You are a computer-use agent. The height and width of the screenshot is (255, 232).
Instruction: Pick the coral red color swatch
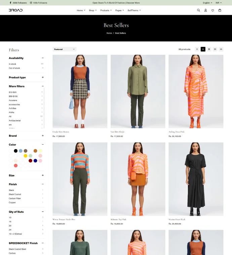pos(16,165)
